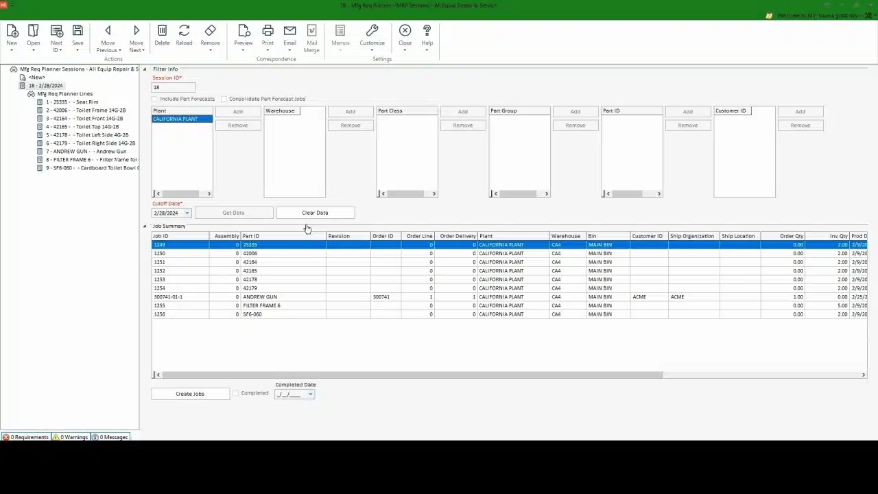This screenshot has width=878, height=494.
Task: Select the Save icon
Action: pos(78,31)
